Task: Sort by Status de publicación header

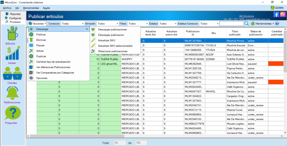Action: pyautogui.click(x=258, y=33)
